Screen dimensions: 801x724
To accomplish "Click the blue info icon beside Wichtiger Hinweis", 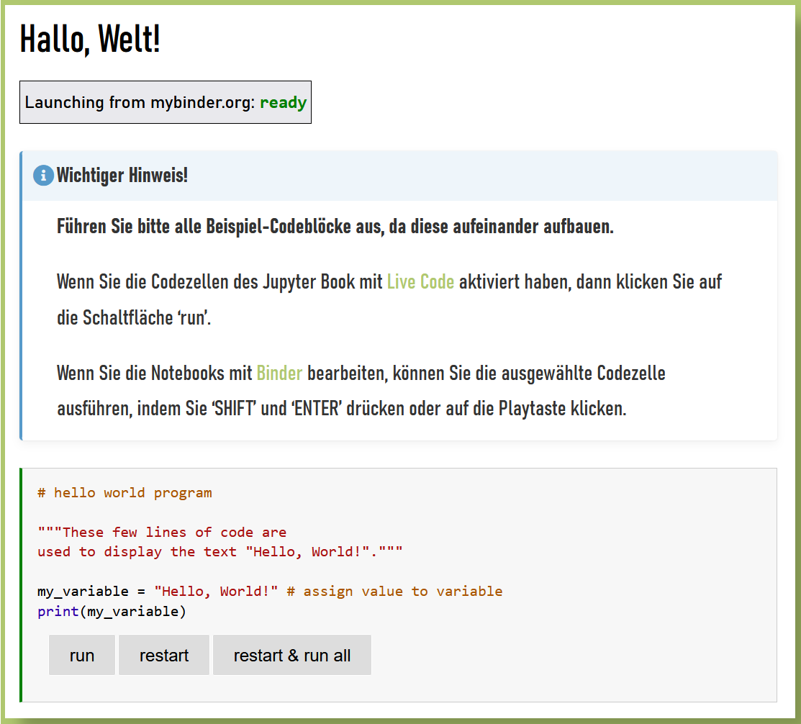I will click(x=43, y=176).
